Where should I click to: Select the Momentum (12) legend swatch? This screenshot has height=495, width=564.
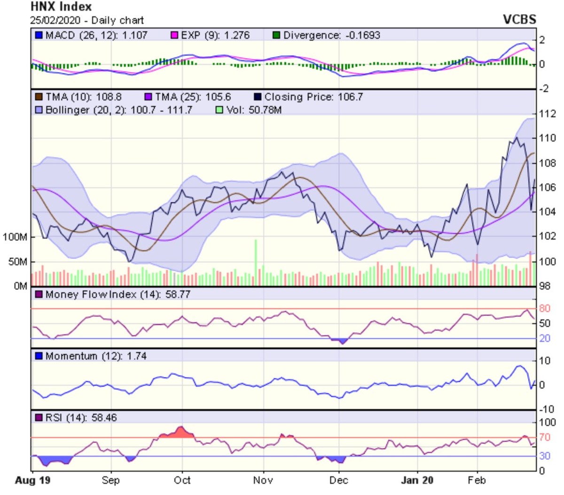click(39, 356)
